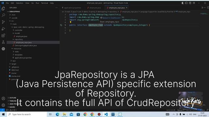Screen dimensions: 209x117
Task: Open the Selection menu
Action: 20,3
